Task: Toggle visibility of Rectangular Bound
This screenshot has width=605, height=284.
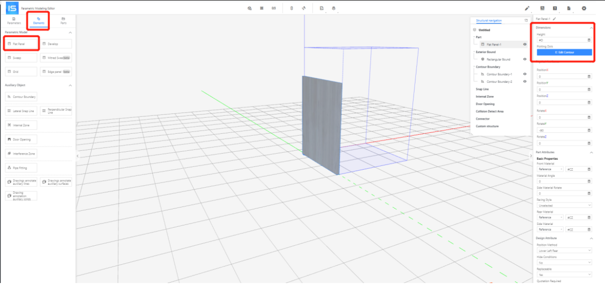Action: click(525, 59)
